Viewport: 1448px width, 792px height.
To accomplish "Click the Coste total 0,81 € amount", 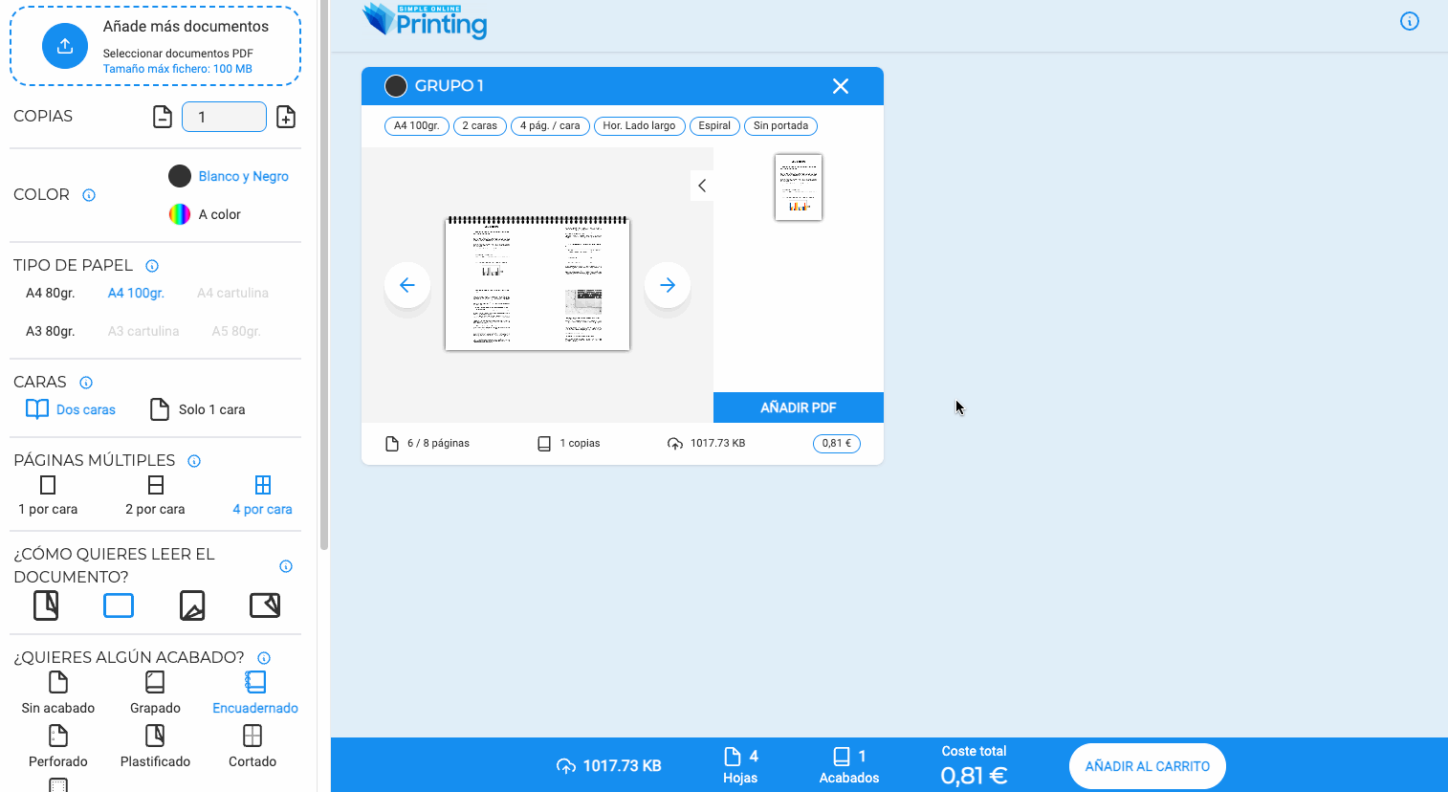I will click(x=974, y=776).
